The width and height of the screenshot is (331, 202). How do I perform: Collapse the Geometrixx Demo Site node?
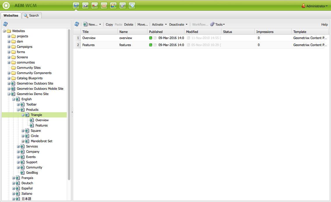(x=9, y=94)
